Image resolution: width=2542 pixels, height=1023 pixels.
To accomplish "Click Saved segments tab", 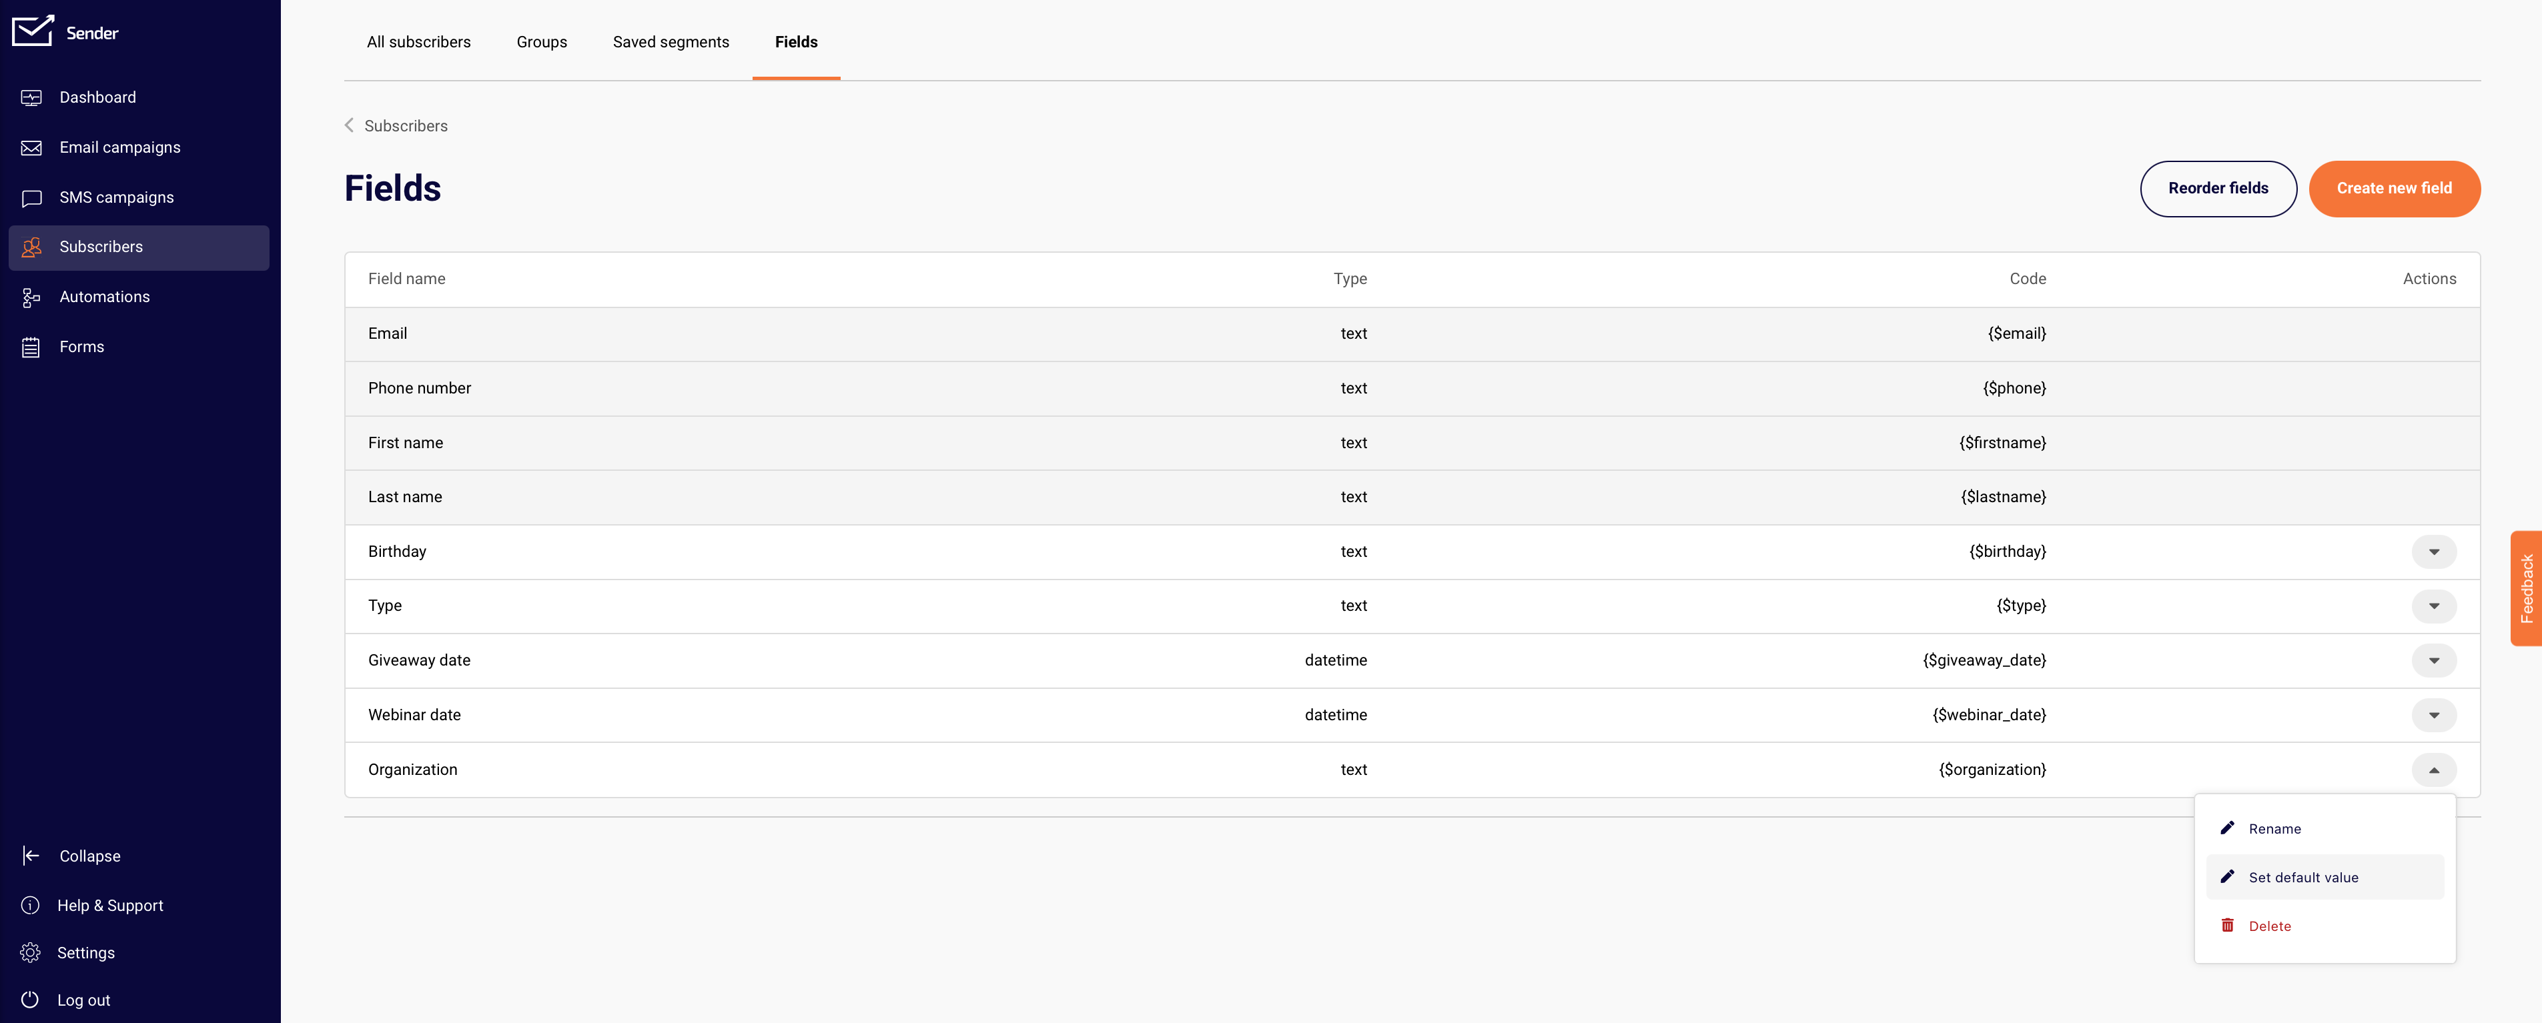I will [x=671, y=41].
